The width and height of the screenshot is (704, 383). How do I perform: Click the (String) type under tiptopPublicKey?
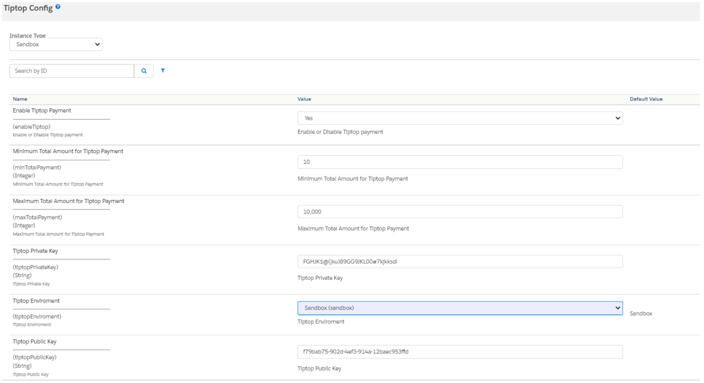click(x=22, y=366)
